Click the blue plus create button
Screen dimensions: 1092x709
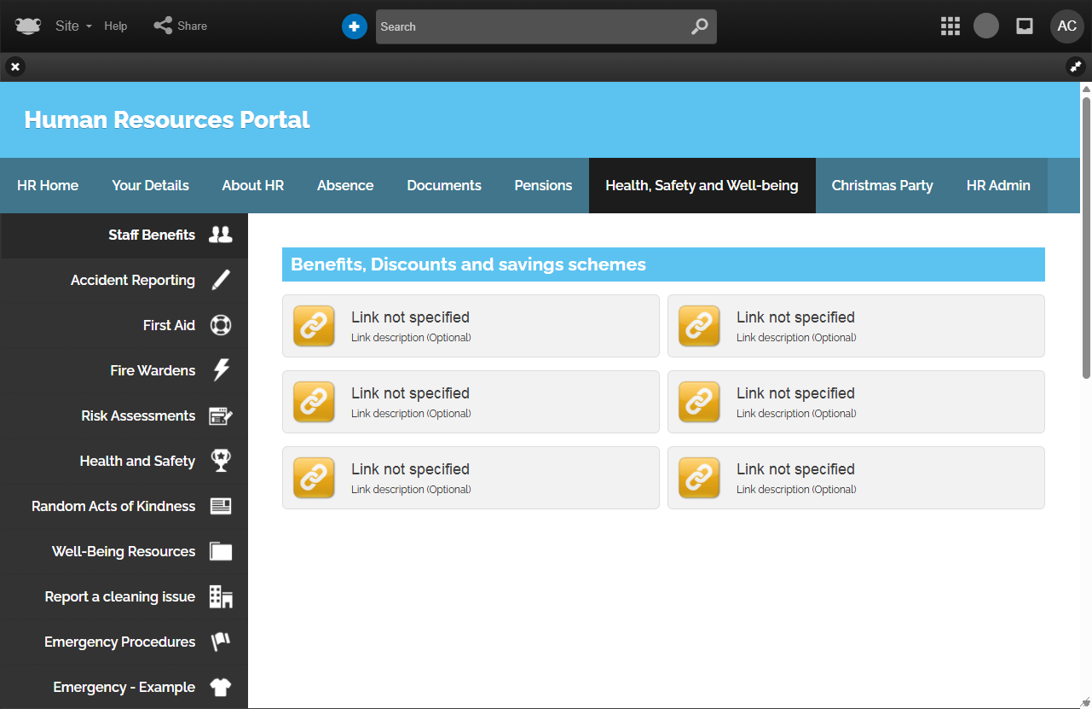354,26
